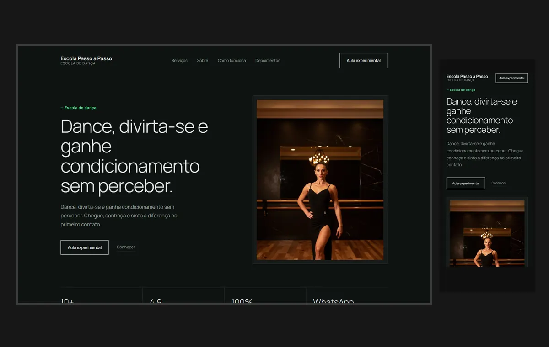The height and width of the screenshot is (347, 549).
Task: Click the large dancer photo in desktop preview
Action: pos(320,180)
